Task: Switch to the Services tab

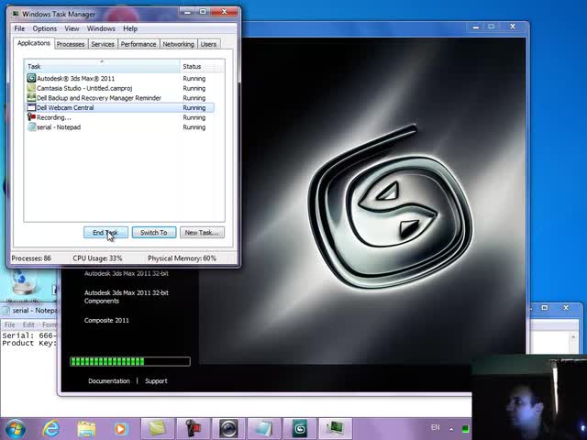Action: [103, 44]
